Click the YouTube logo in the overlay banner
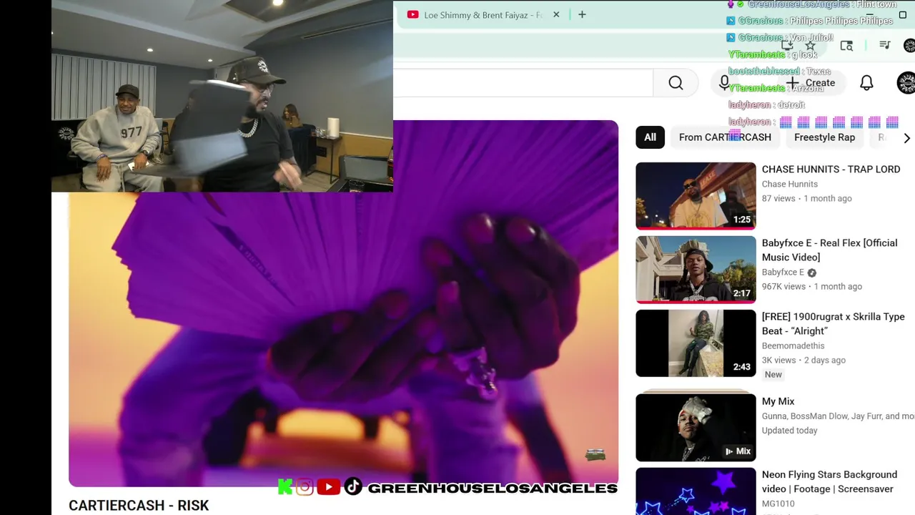Image resolution: width=915 pixels, height=515 pixels. [x=328, y=487]
